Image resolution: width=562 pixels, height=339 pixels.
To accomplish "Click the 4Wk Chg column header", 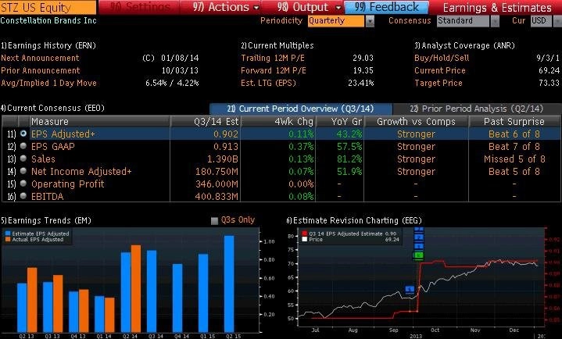I will click(x=278, y=122).
